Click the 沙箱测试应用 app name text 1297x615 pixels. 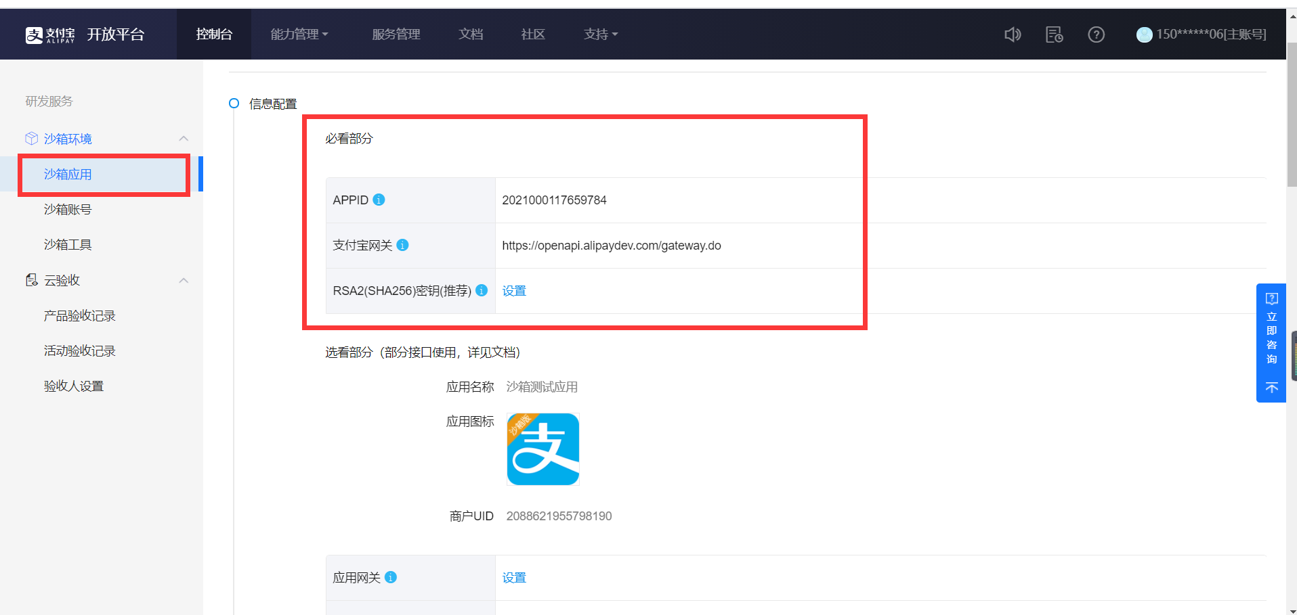click(542, 387)
